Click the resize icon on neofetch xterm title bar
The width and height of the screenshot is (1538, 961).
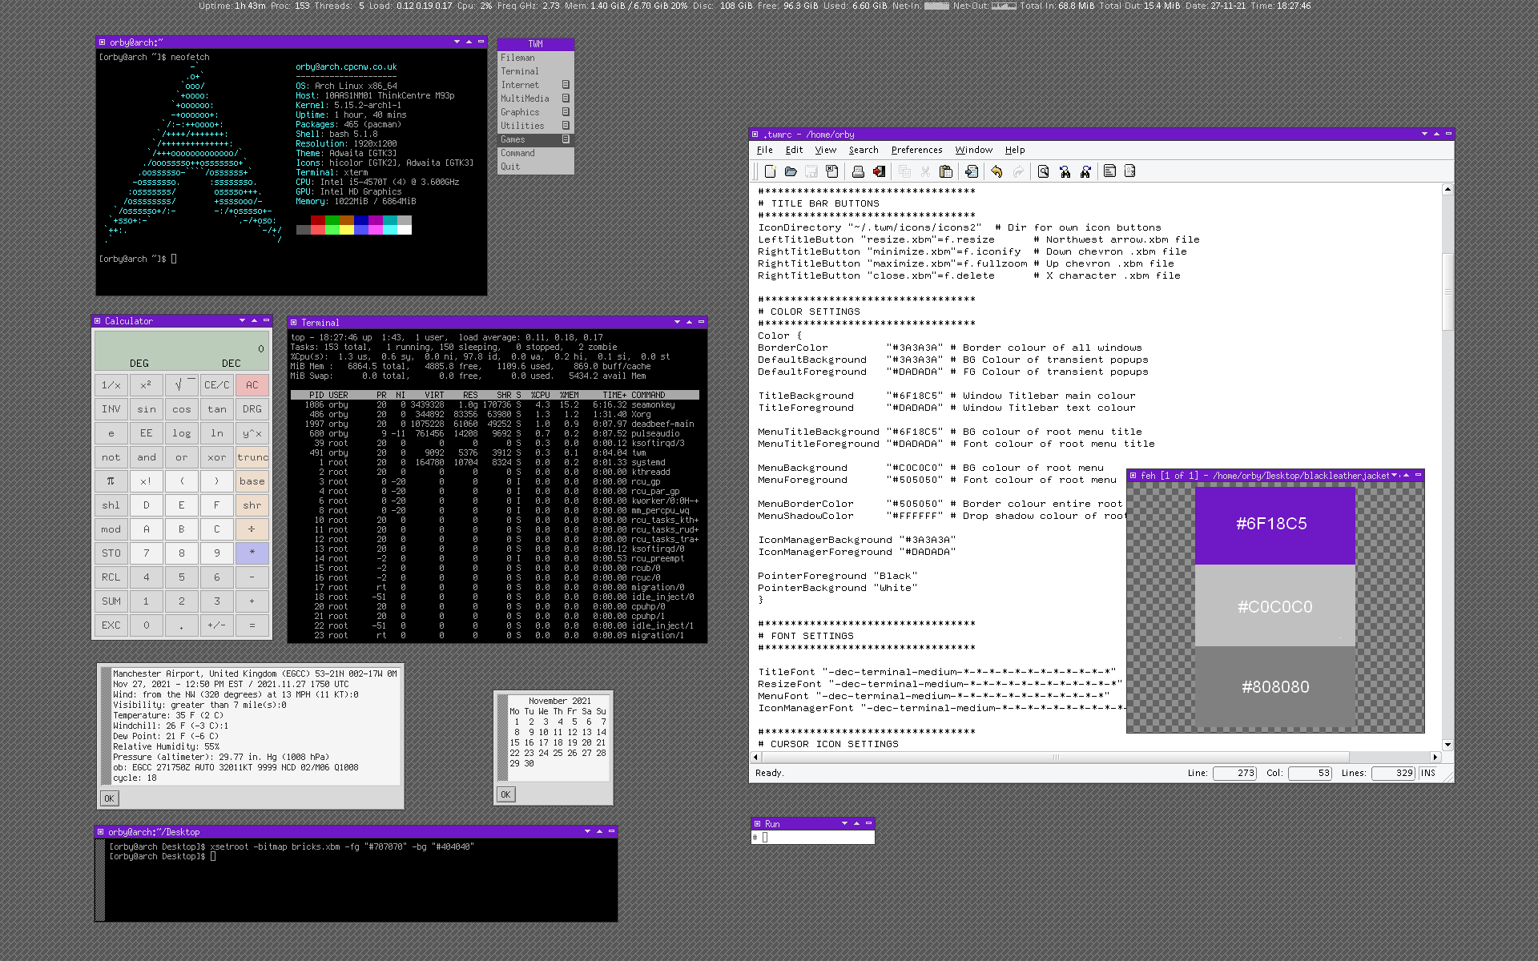coord(103,42)
